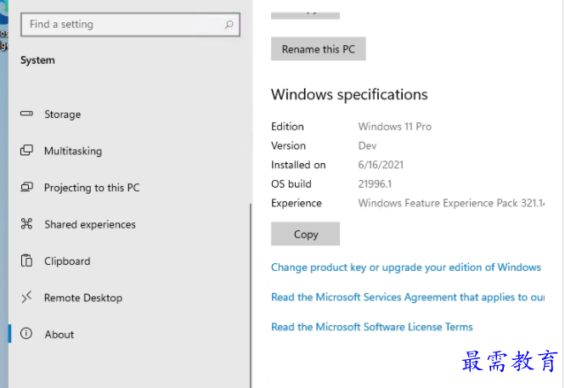This screenshot has height=388, width=565.
Task: Click the OS build label
Action: [x=291, y=184]
